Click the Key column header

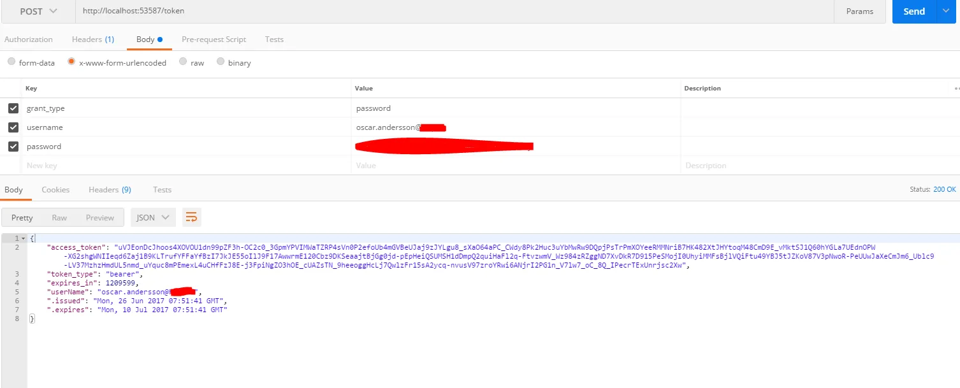tap(31, 89)
